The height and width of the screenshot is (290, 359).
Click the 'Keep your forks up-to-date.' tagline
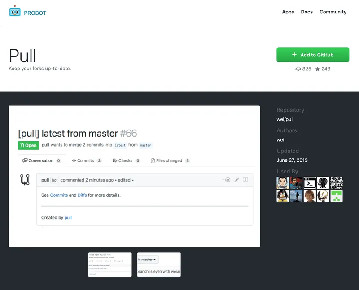(x=40, y=69)
